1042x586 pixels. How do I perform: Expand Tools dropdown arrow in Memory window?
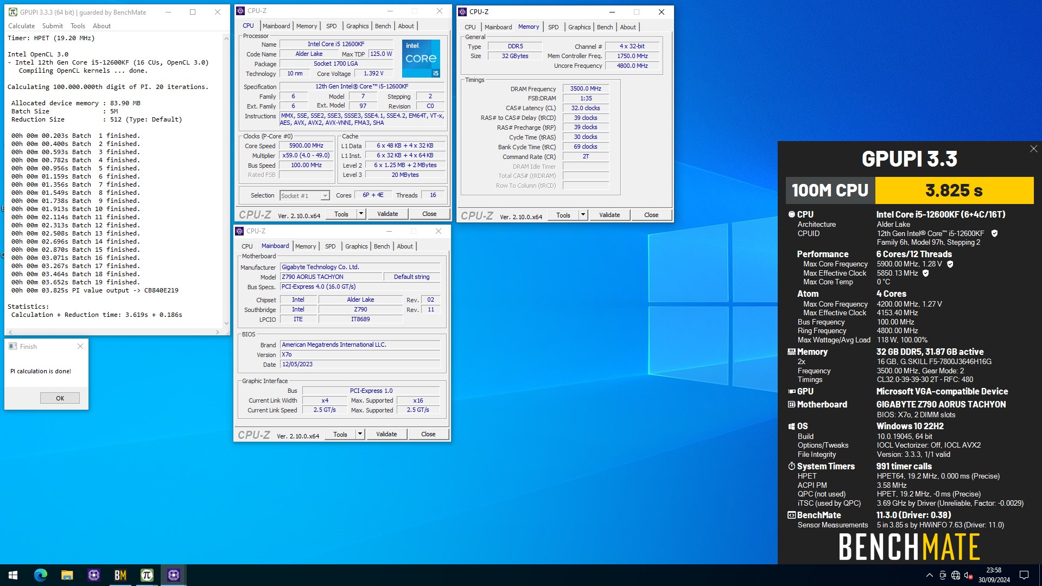point(583,215)
